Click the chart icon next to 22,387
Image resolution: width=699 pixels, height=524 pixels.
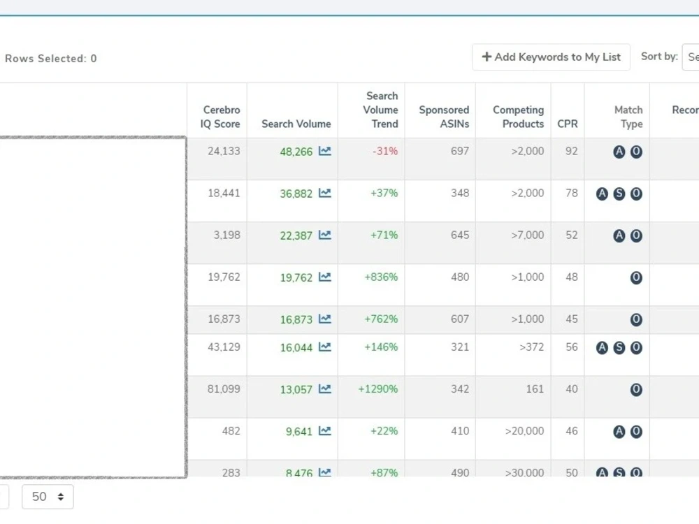pos(325,235)
